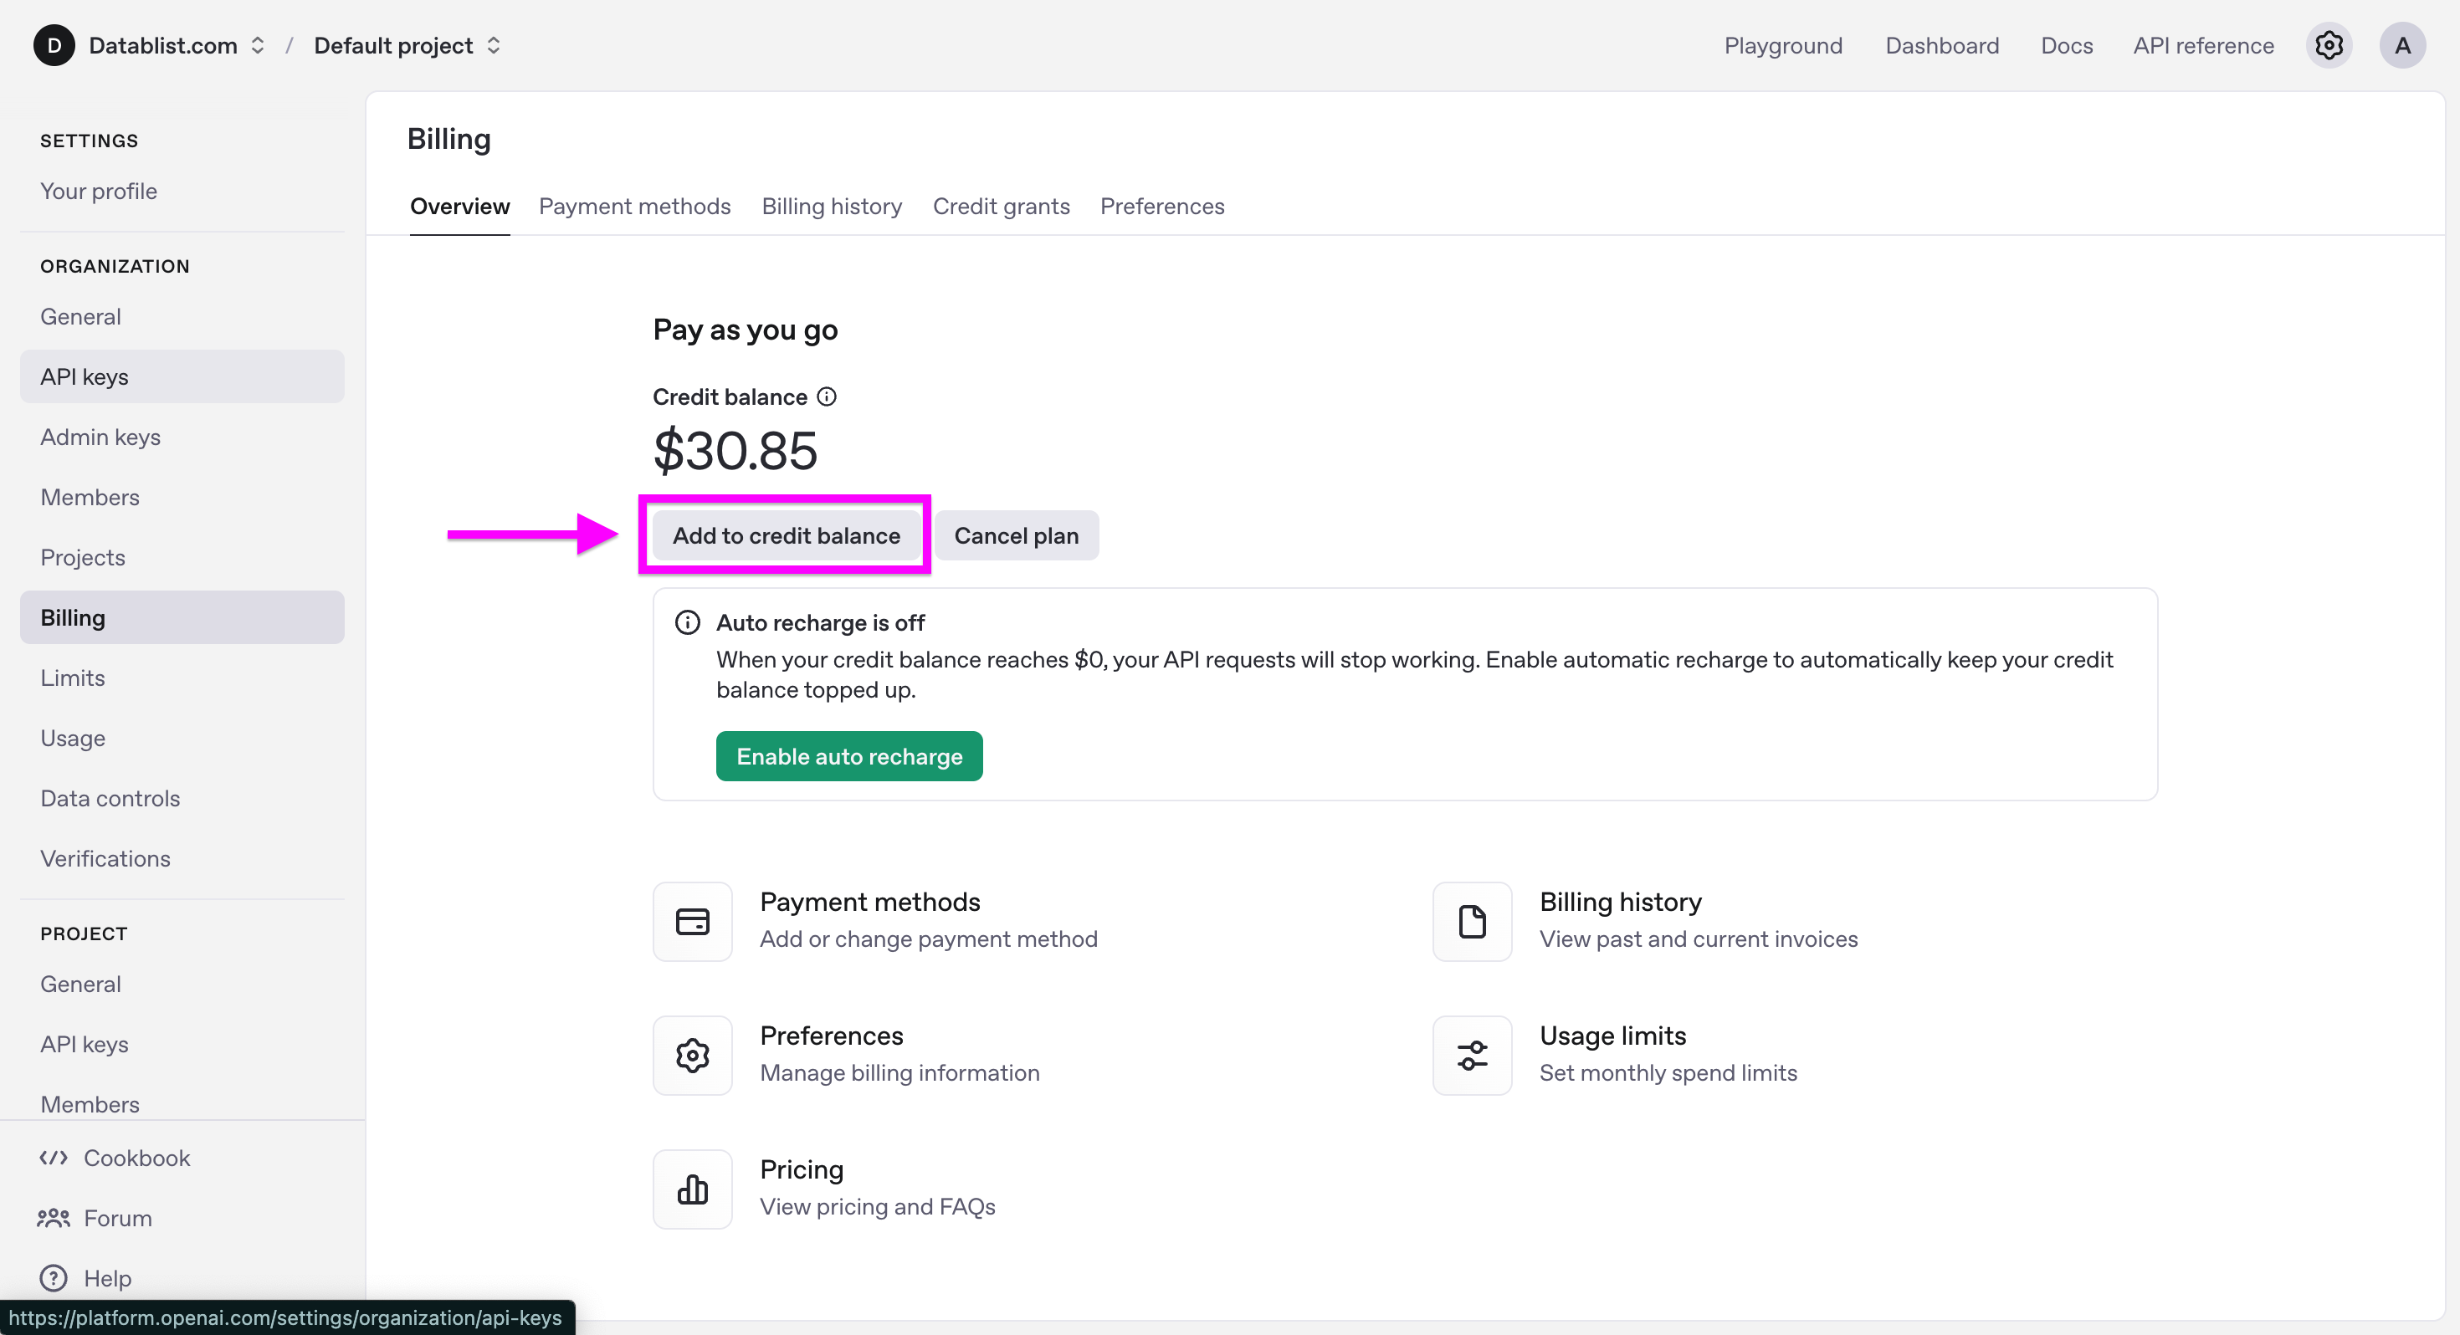Click Add to credit balance button
The width and height of the screenshot is (2460, 1335).
786,535
